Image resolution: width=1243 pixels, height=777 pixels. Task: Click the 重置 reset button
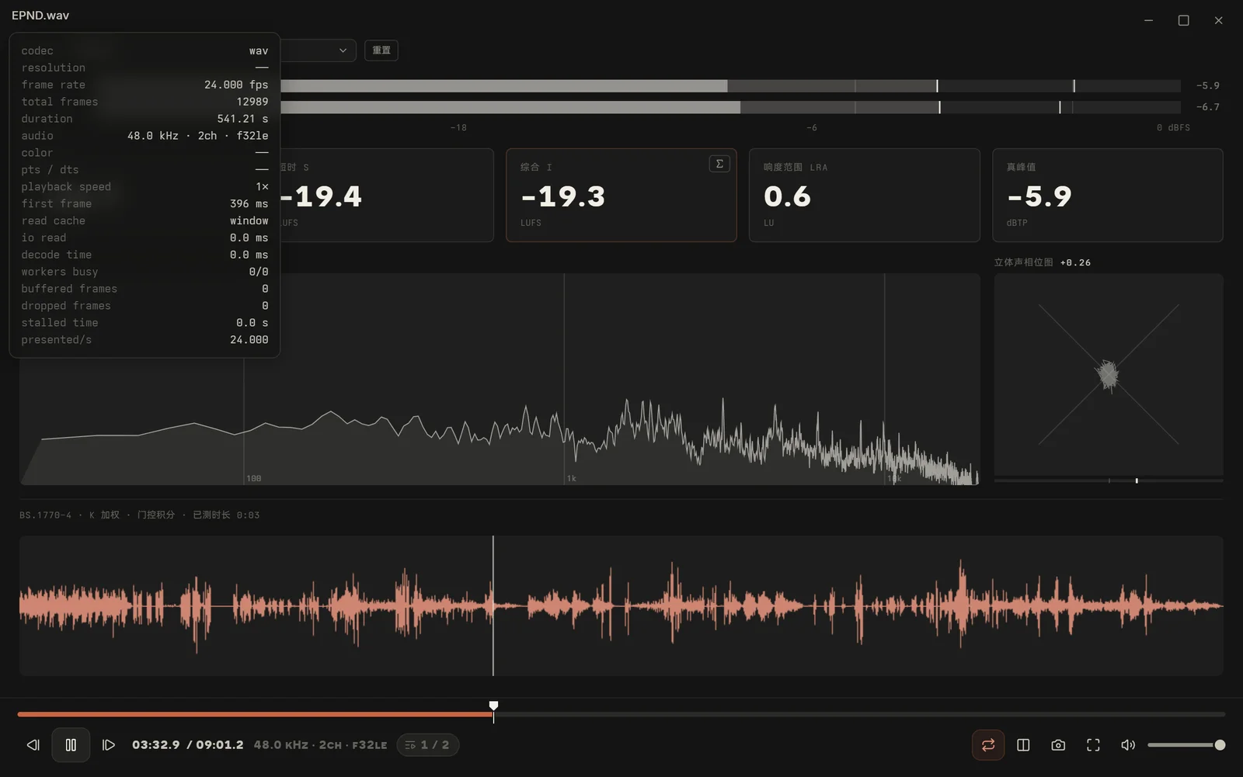click(x=381, y=50)
